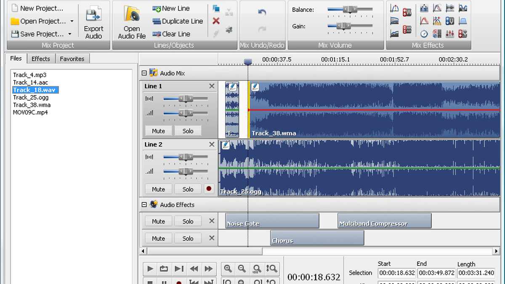The image size is (505, 284).
Task: Arm Line 2 for recording
Action: [209, 189]
